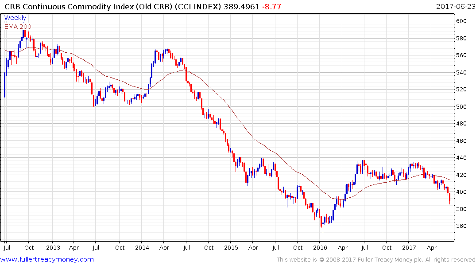Screen dimensions: 476x266
Task: Click the 2013 year label on time axis
Action: click(53, 247)
